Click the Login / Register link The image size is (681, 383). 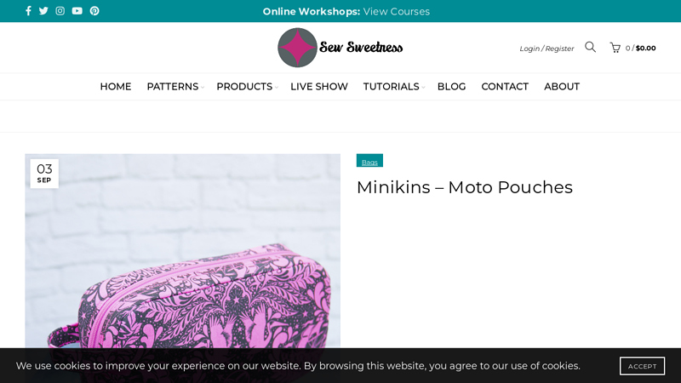tap(547, 49)
